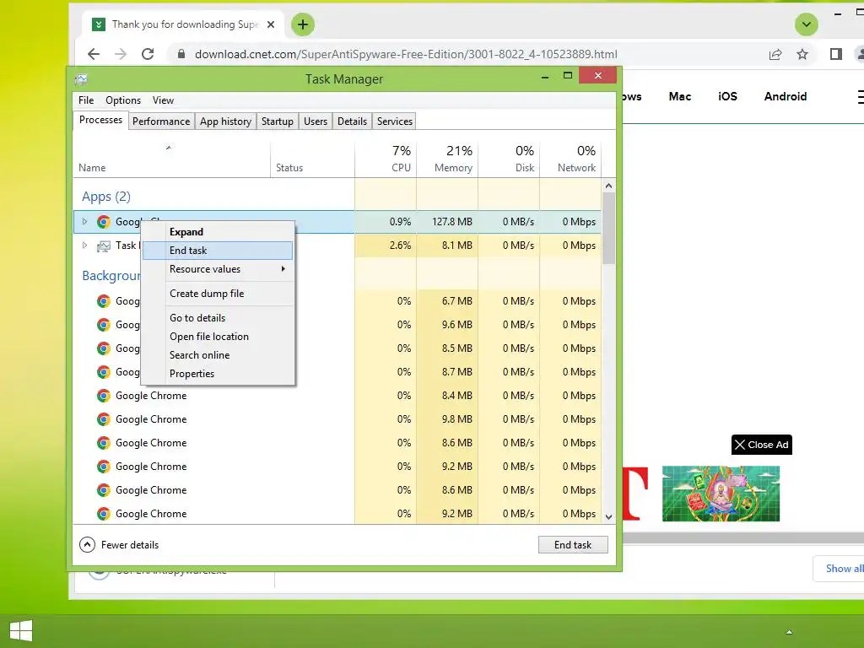
Task: Reload the page with the refresh icon
Action: point(147,54)
